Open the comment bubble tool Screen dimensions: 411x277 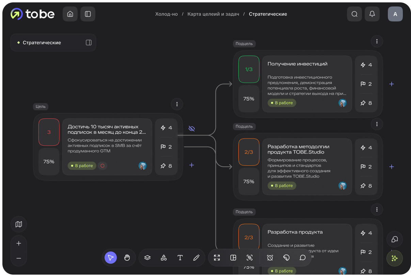pyautogui.click(x=303, y=258)
